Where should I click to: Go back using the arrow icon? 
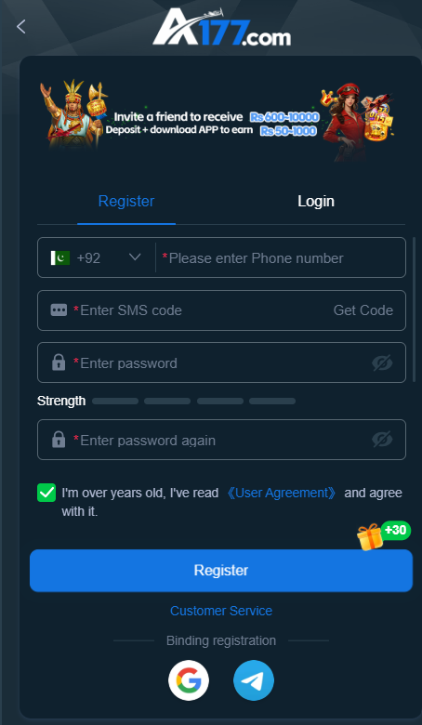tap(20, 27)
